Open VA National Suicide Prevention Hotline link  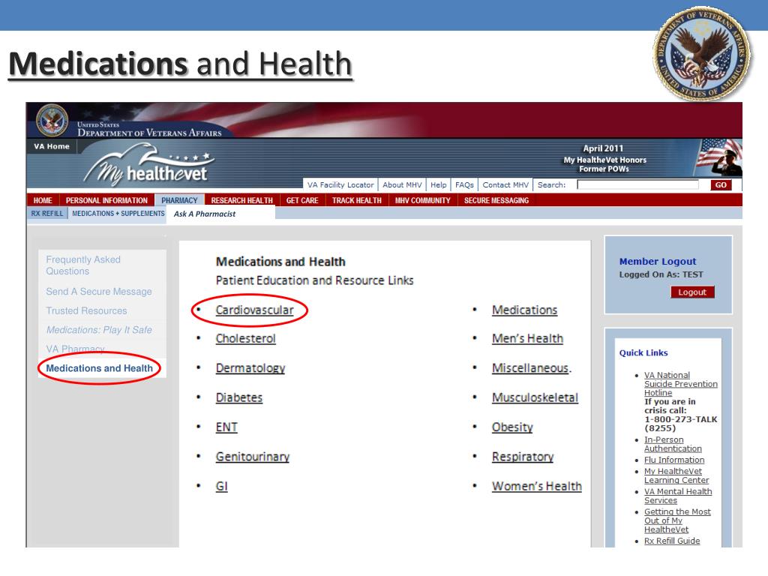tap(680, 383)
